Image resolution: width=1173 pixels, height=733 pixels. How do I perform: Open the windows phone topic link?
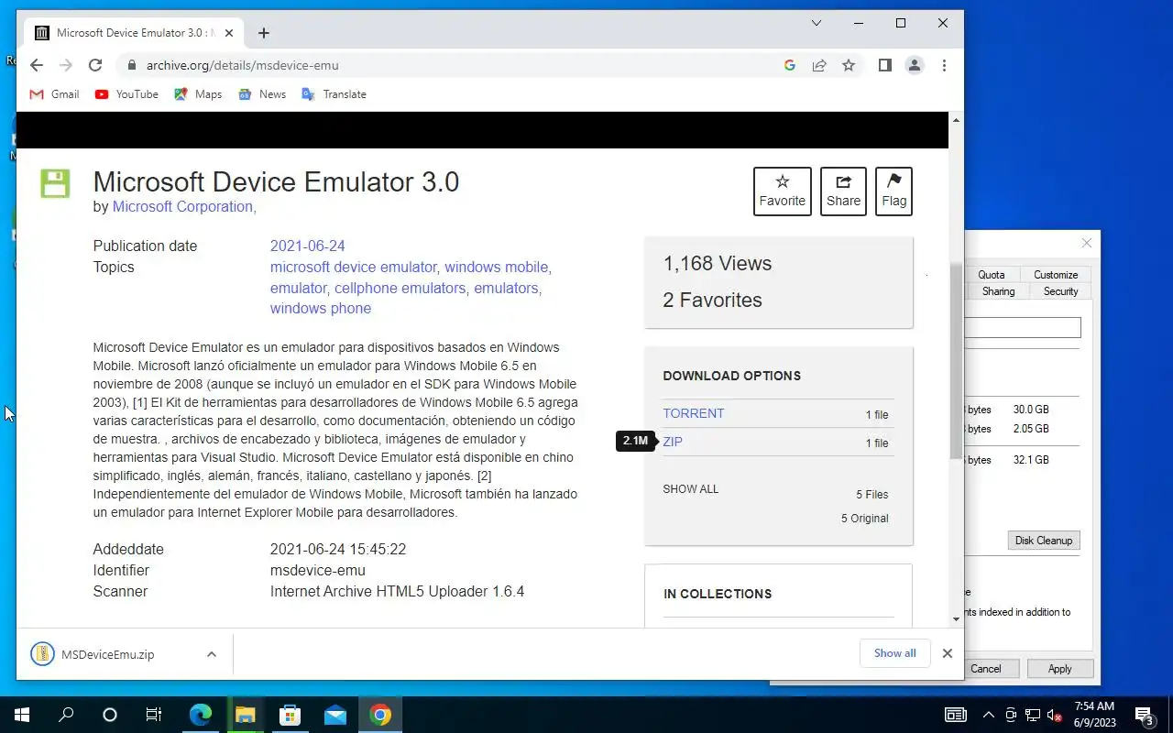[321, 309]
